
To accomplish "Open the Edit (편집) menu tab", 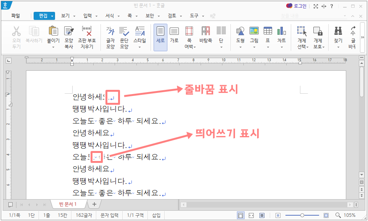I will point(44,16).
